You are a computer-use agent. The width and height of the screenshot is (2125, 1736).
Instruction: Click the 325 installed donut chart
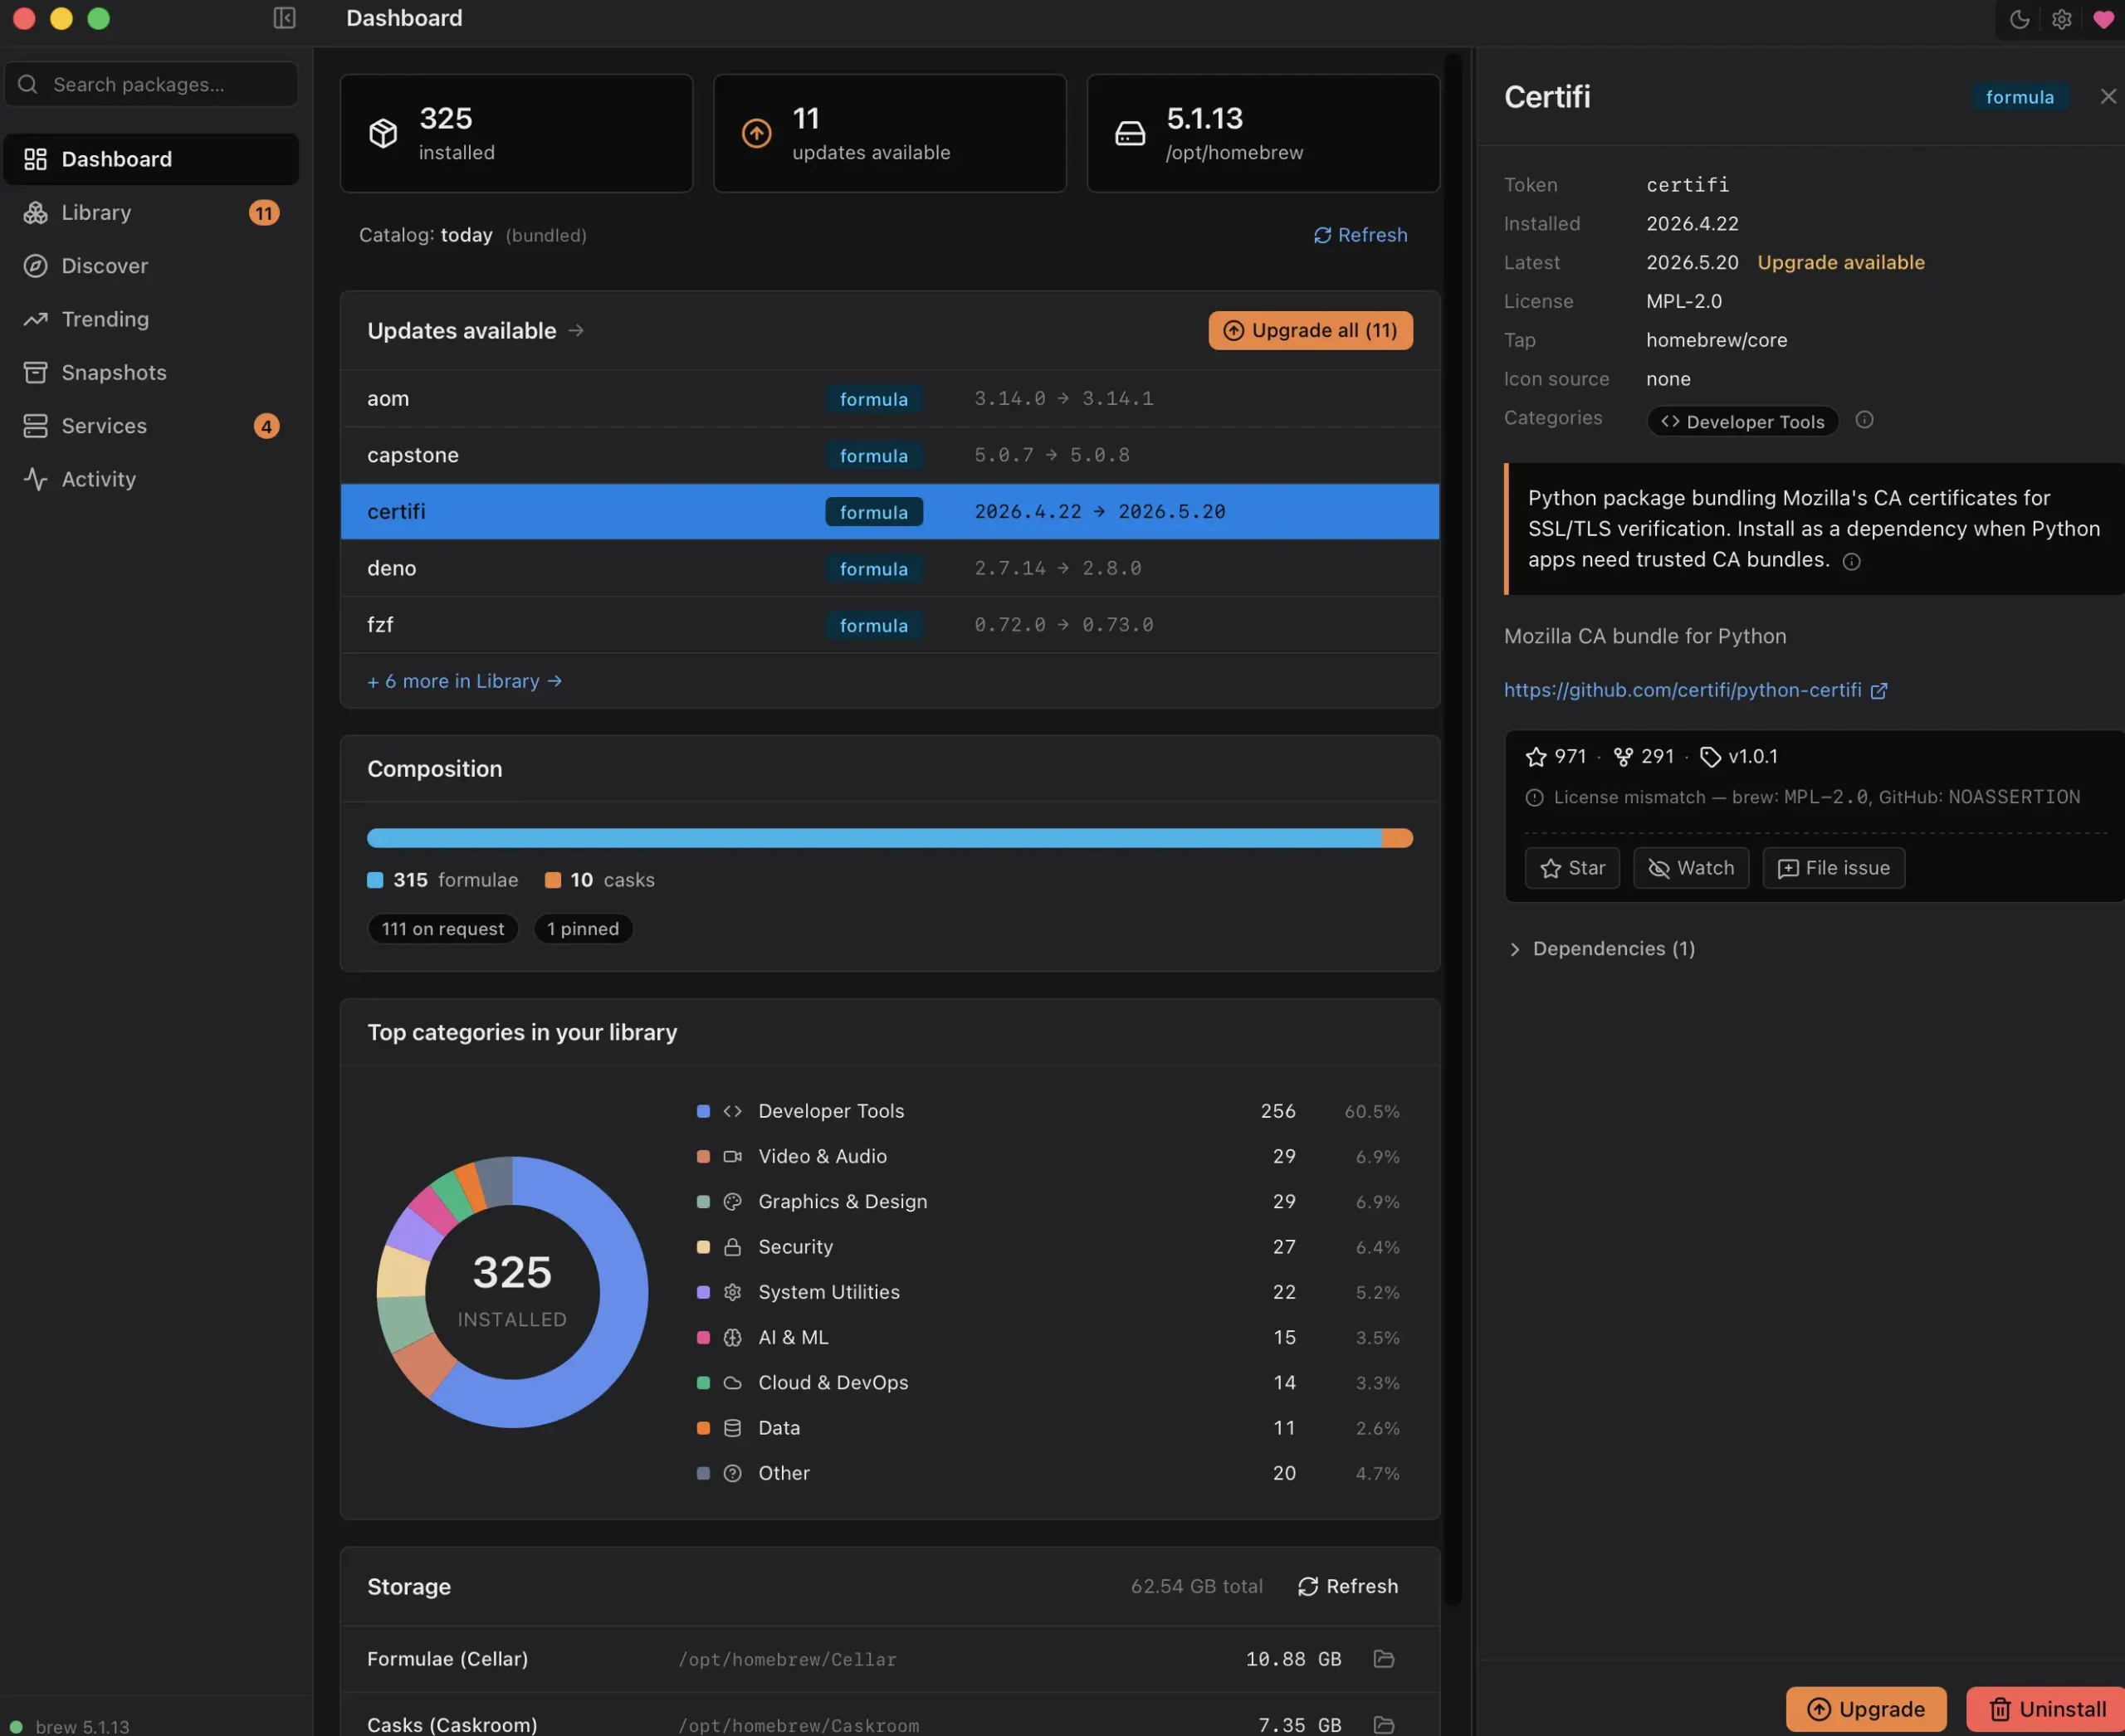coord(512,1291)
